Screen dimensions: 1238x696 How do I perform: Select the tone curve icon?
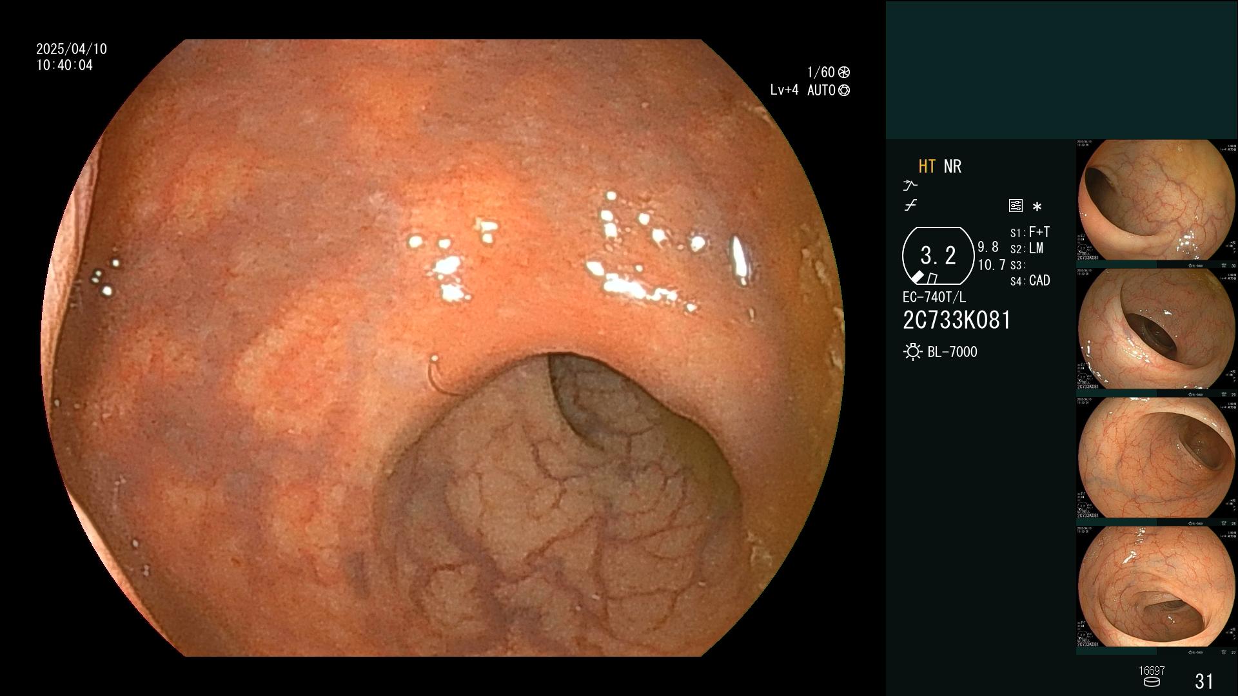pyautogui.click(x=910, y=206)
